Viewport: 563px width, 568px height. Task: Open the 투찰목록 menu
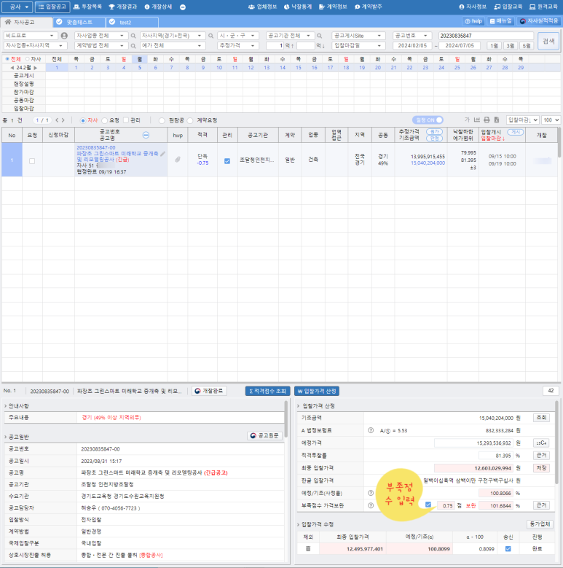coord(87,7)
